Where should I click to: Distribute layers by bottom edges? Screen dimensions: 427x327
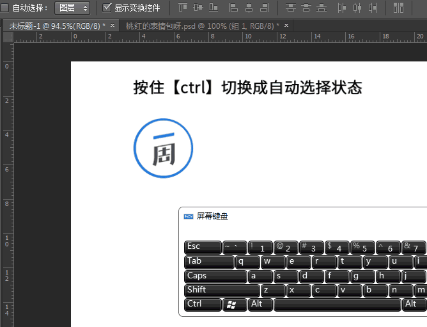click(x=322, y=8)
